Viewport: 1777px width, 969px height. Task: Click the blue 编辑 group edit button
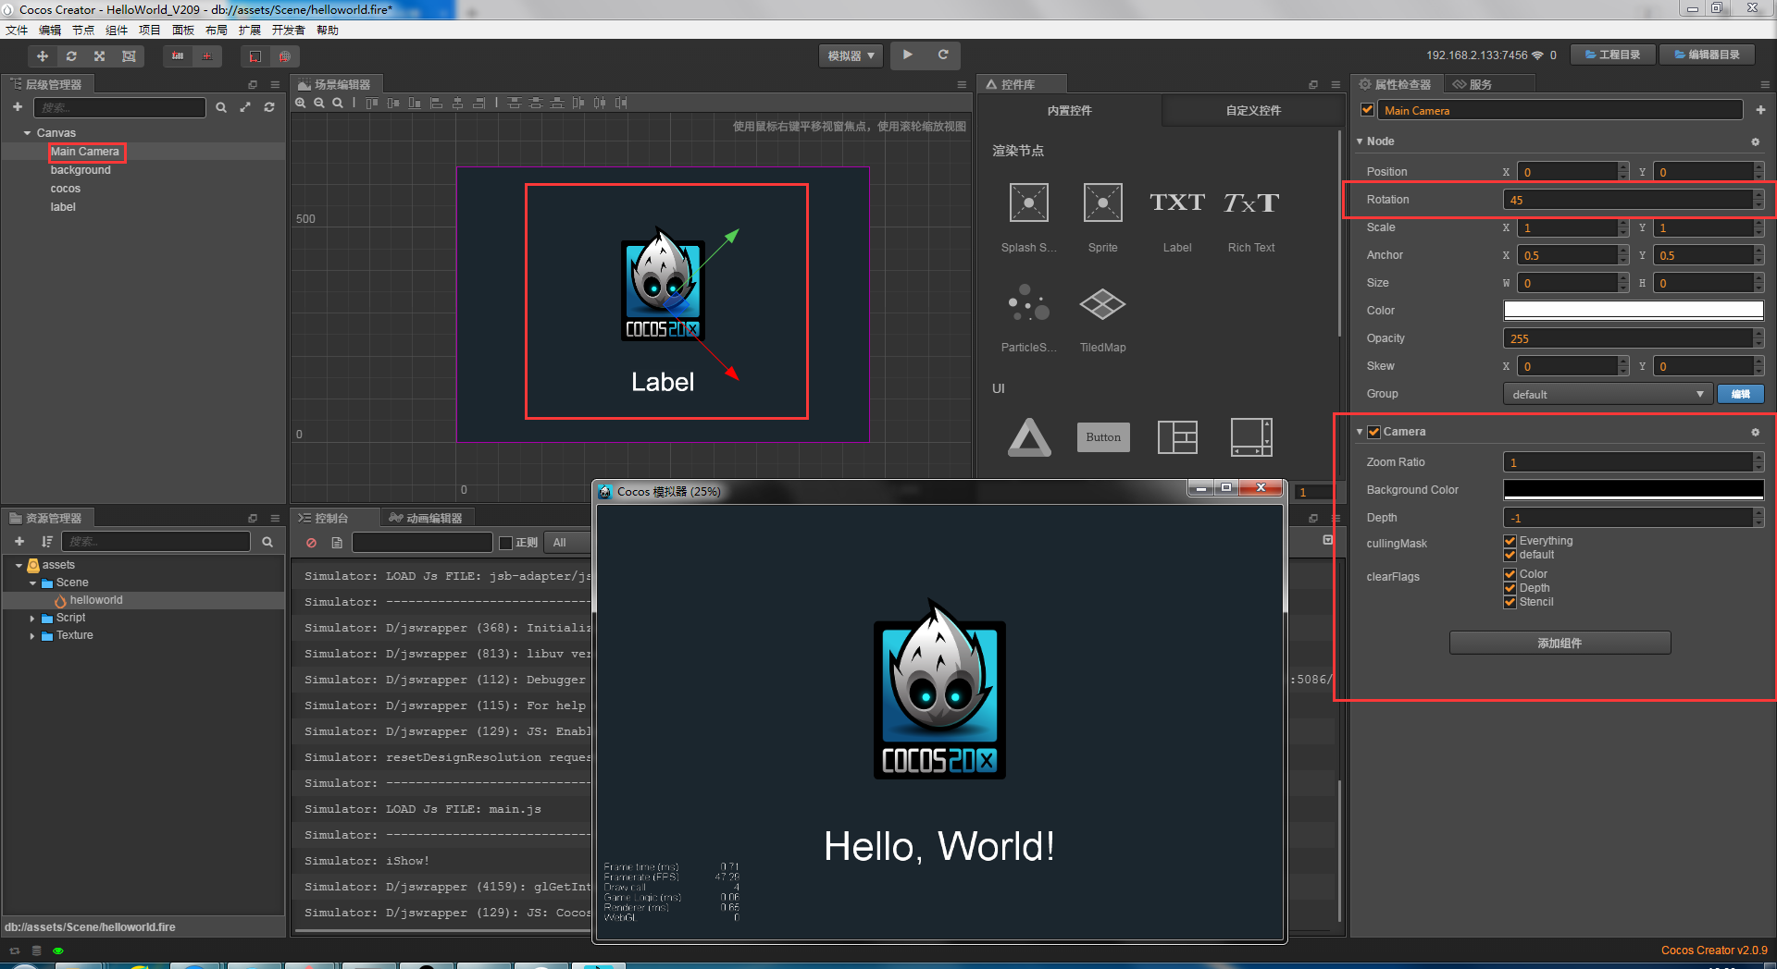point(1740,394)
